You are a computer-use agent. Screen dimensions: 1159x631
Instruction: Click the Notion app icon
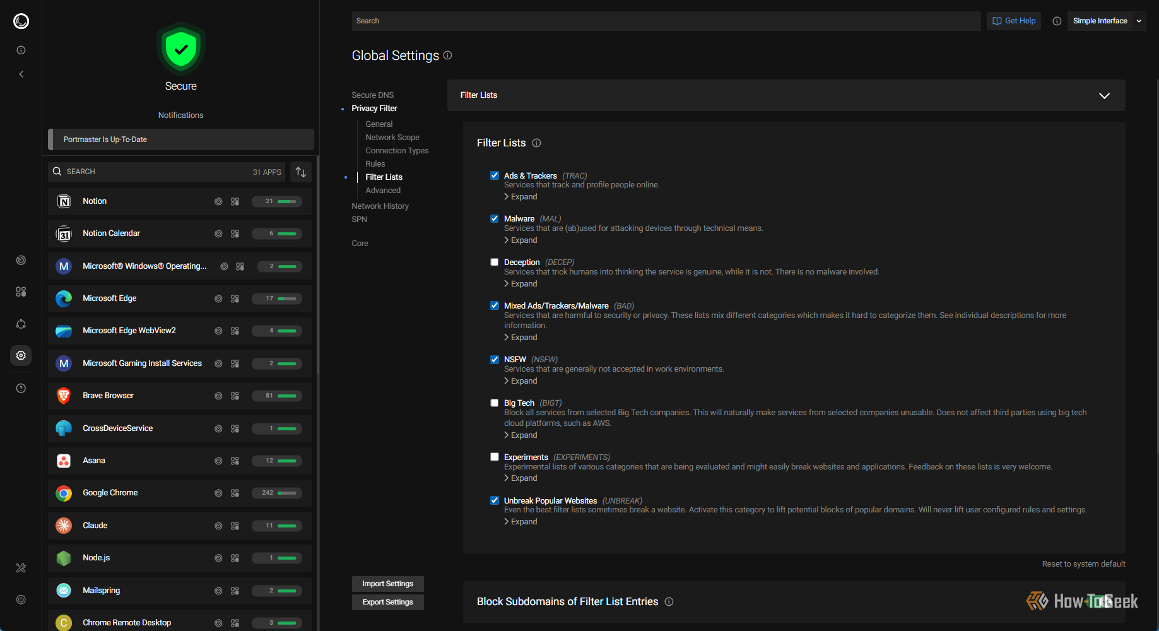click(64, 201)
